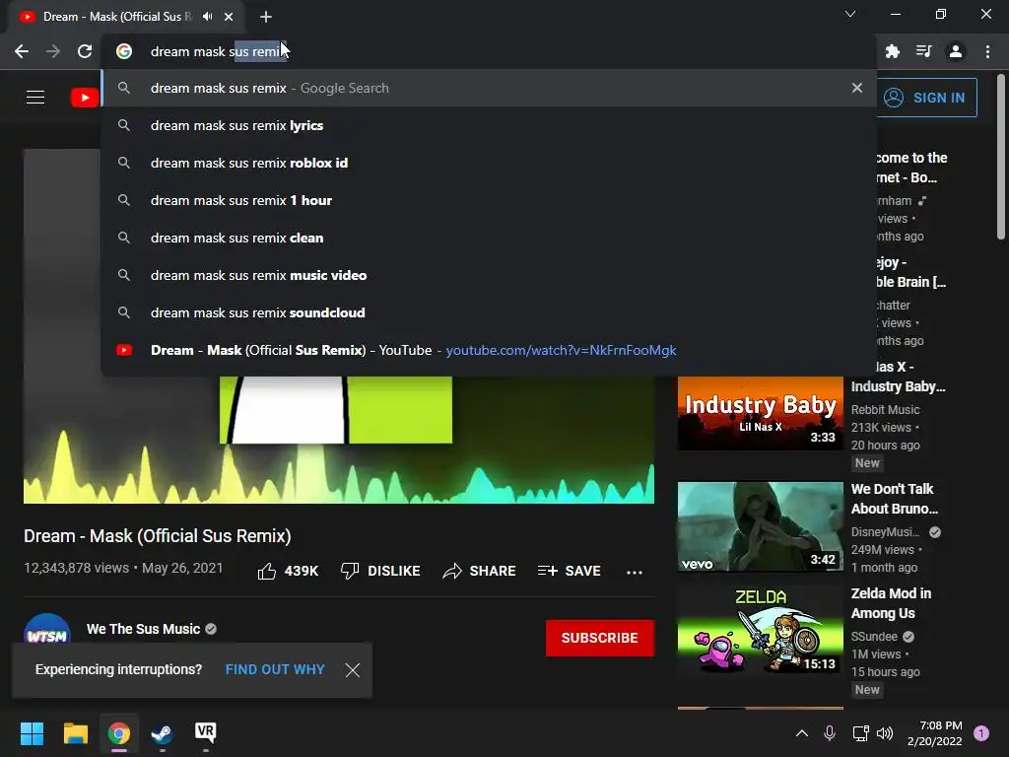Open notification badge in tray
Screen dimensions: 1009x757
981,732
